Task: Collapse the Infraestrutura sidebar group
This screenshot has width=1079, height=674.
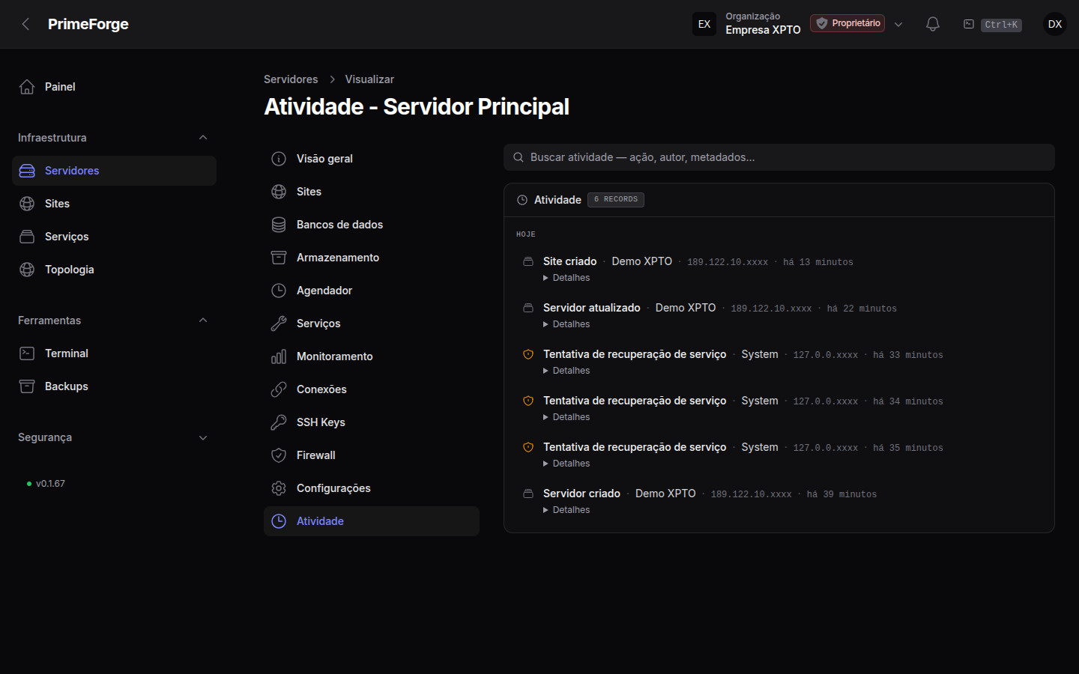Action: coord(203,138)
